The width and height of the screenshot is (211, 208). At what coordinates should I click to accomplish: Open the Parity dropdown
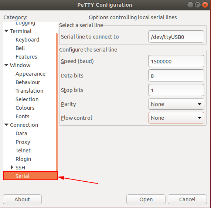pyautogui.click(x=176, y=104)
